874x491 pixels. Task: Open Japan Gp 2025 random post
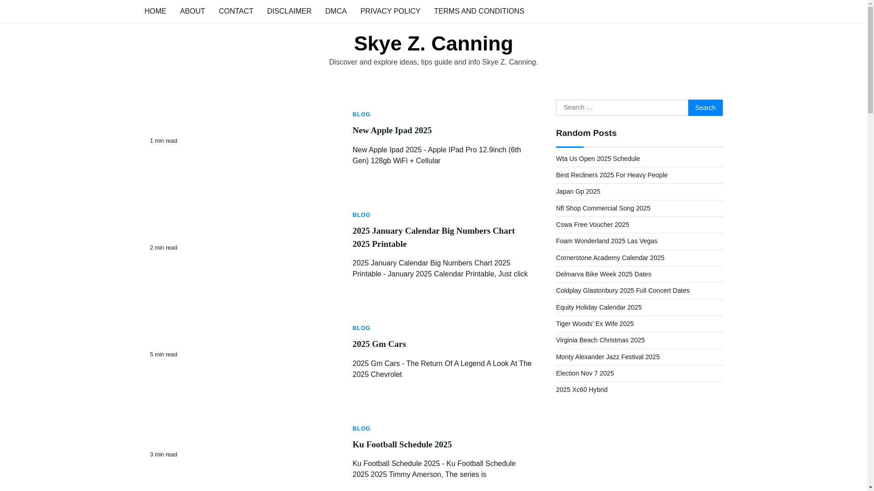(x=578, y=191)
